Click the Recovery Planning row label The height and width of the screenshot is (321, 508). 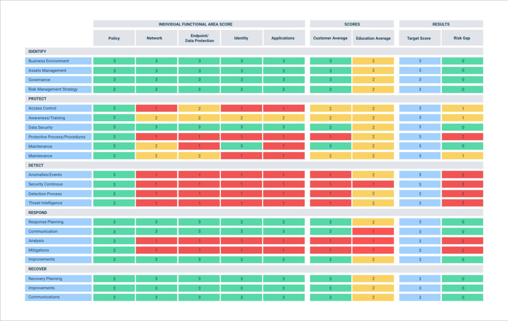58,279
